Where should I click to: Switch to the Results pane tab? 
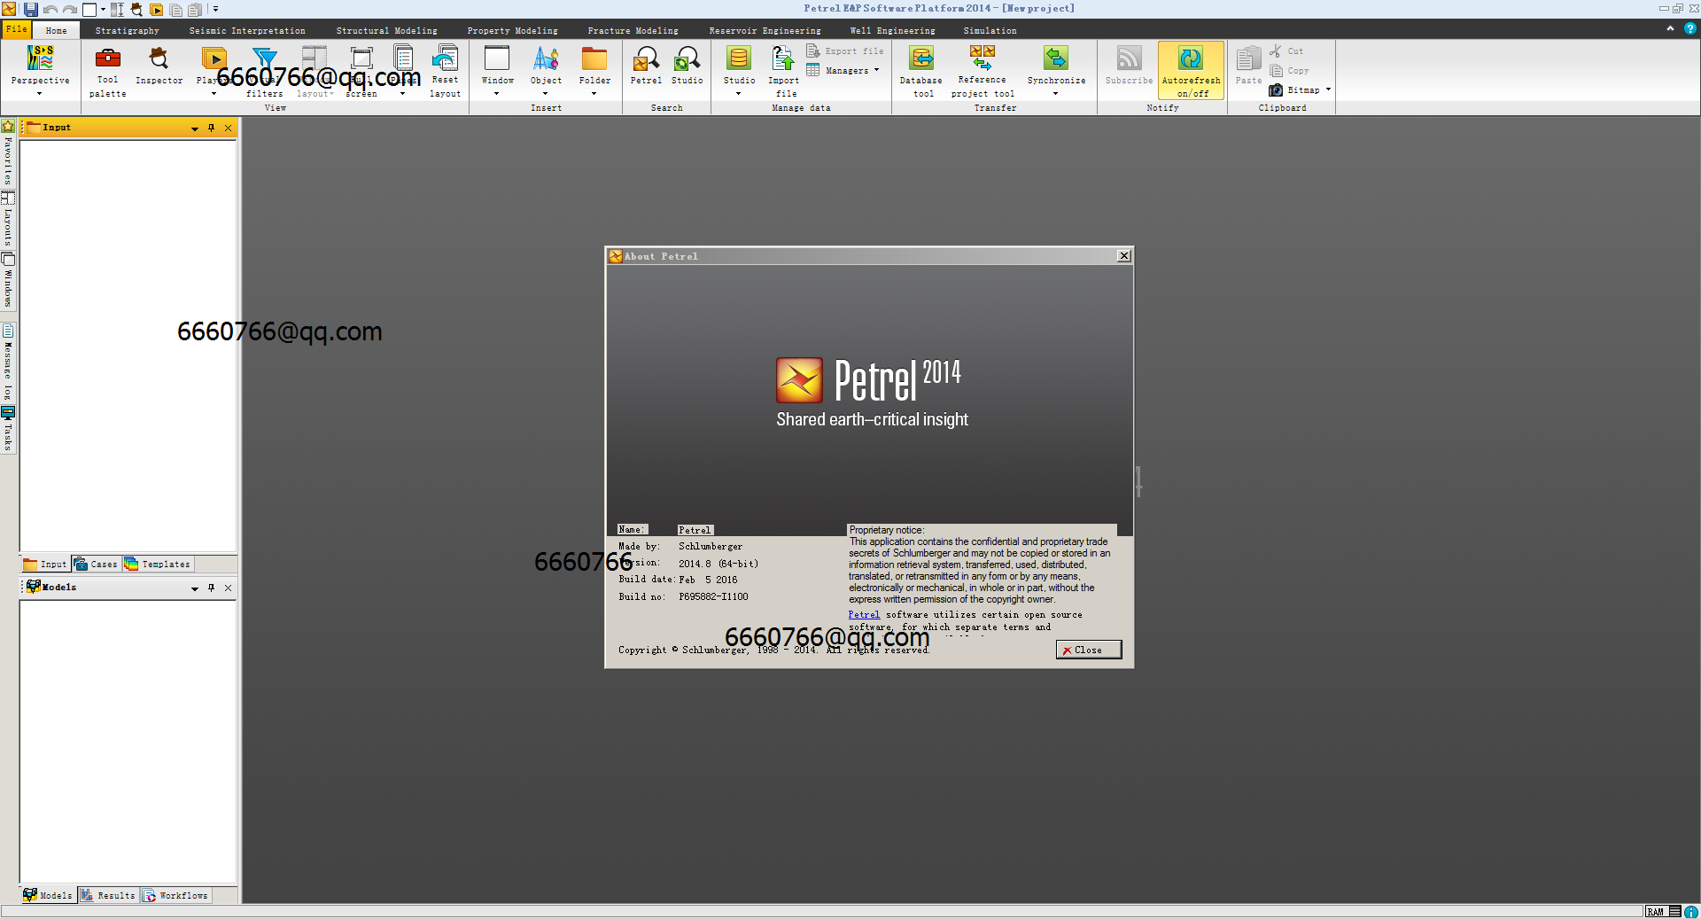point(108,896)
